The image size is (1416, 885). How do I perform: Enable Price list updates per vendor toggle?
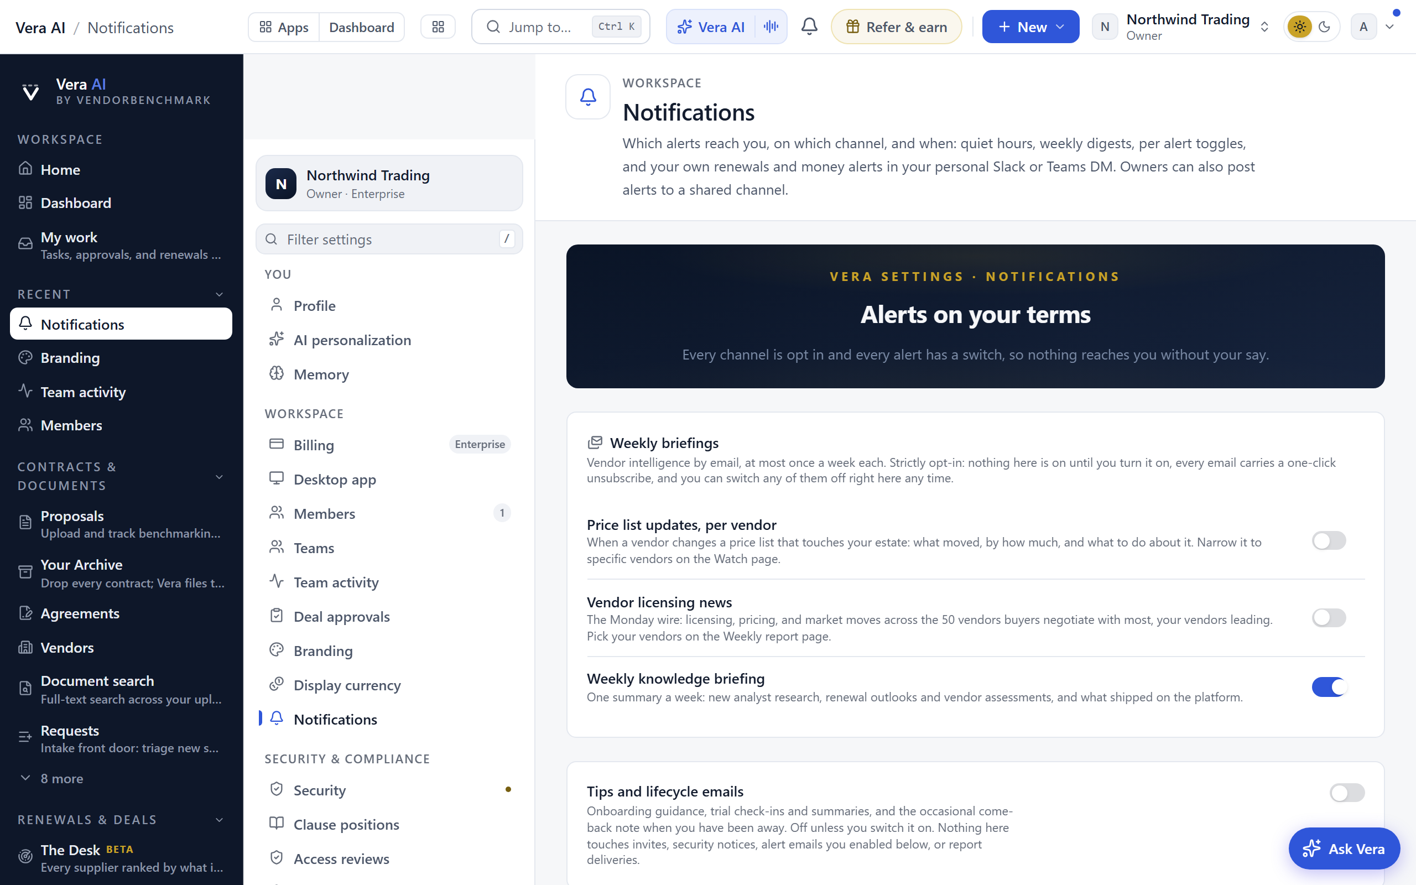coord(1329,540)
